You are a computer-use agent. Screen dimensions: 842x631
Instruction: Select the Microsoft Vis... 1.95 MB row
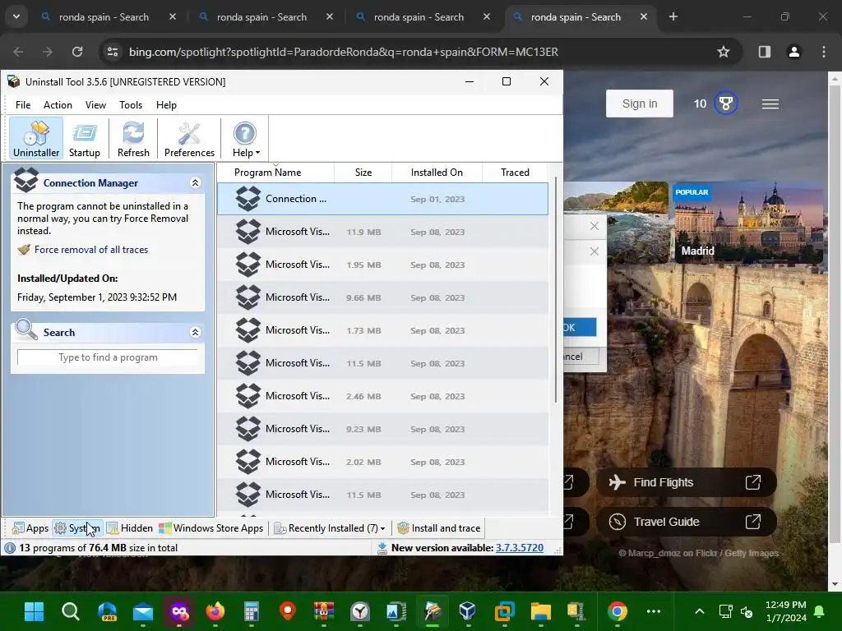[x=382, y=265]
